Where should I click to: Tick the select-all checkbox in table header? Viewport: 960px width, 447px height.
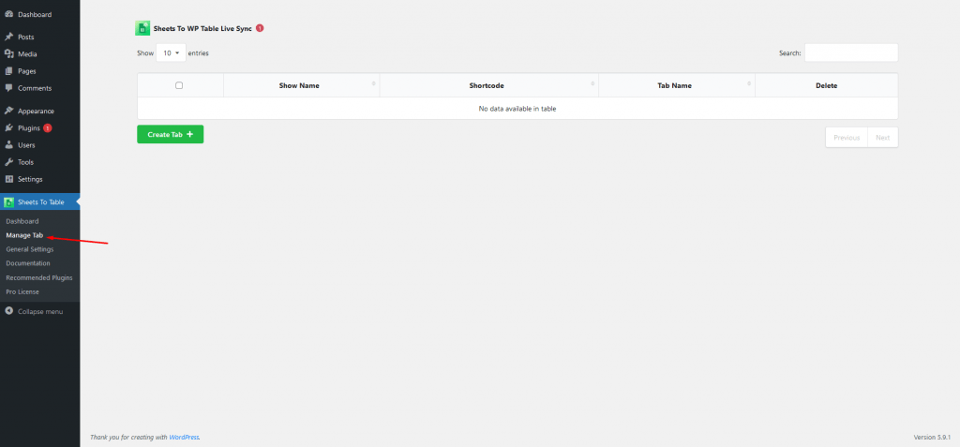coord(179,85)
